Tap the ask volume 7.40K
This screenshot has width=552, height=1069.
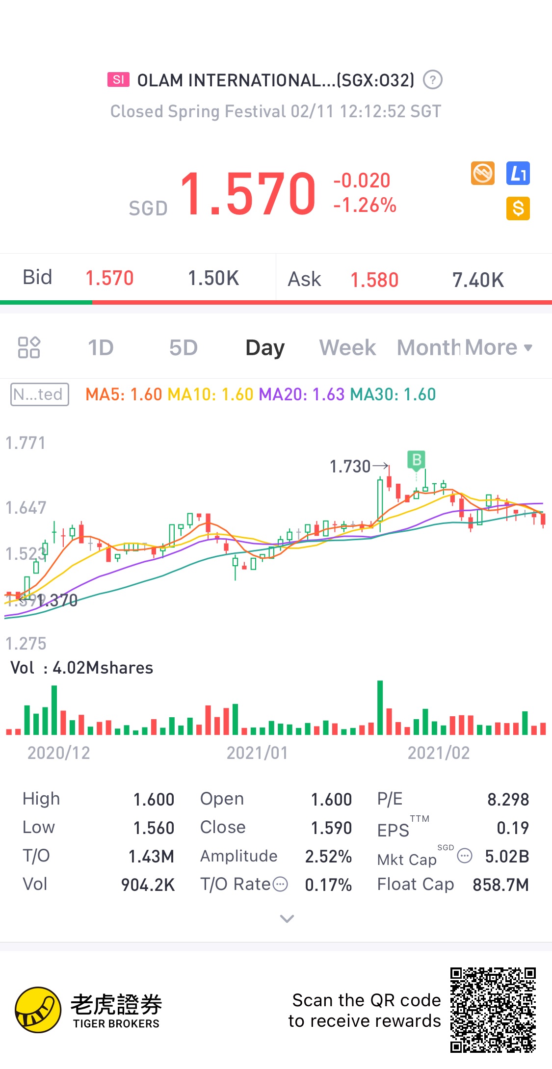pyautogui.click(x=478, y=280)
